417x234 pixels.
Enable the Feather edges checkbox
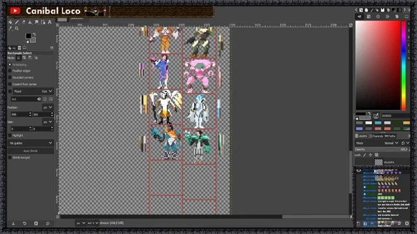pyautogui.click(x=10, y=71)
